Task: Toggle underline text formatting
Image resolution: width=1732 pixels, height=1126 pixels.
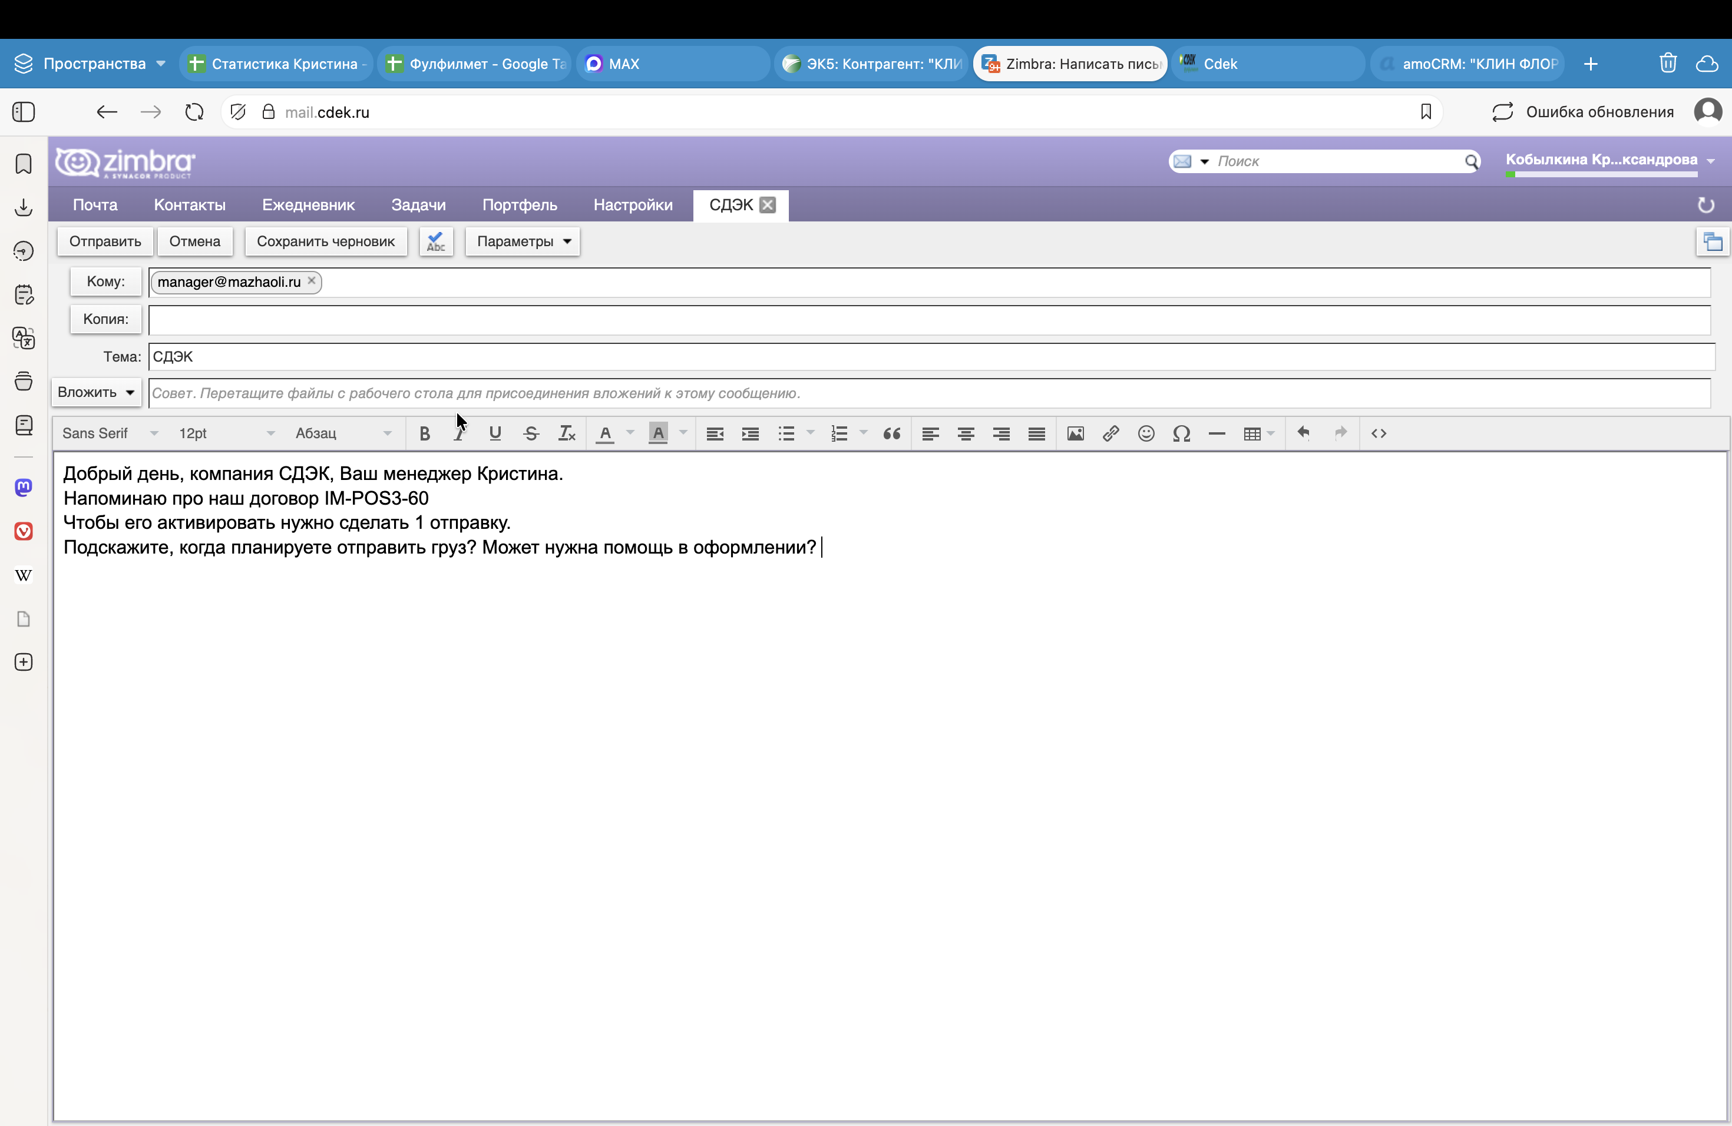Action: click(495, 433)
